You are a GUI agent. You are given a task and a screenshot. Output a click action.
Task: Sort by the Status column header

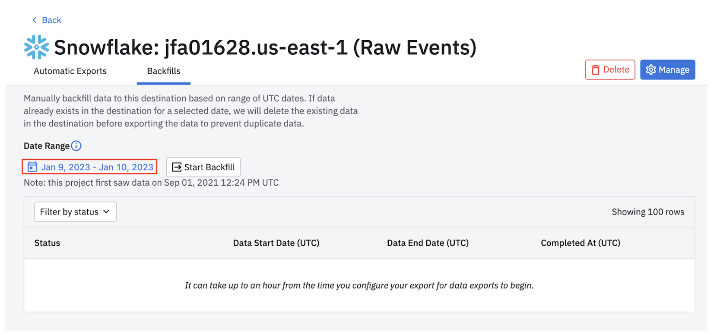pos(47,243)
